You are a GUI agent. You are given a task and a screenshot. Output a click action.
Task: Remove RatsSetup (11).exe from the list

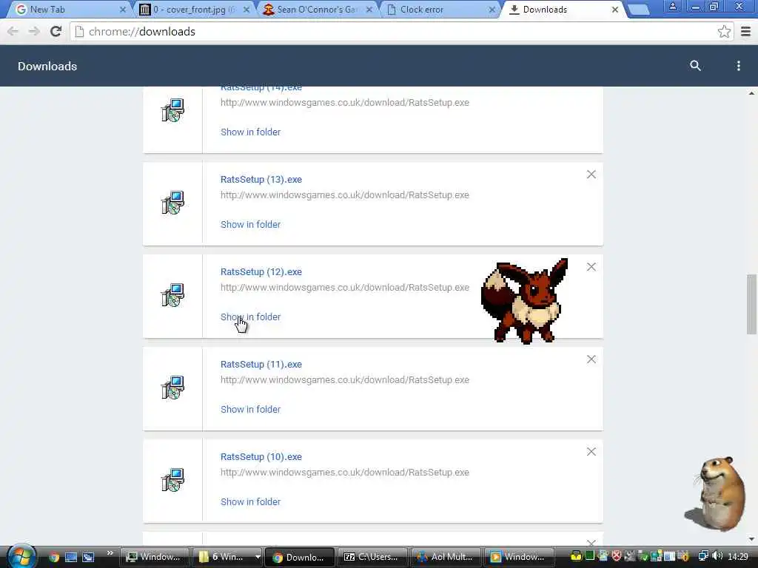point(591,359)
